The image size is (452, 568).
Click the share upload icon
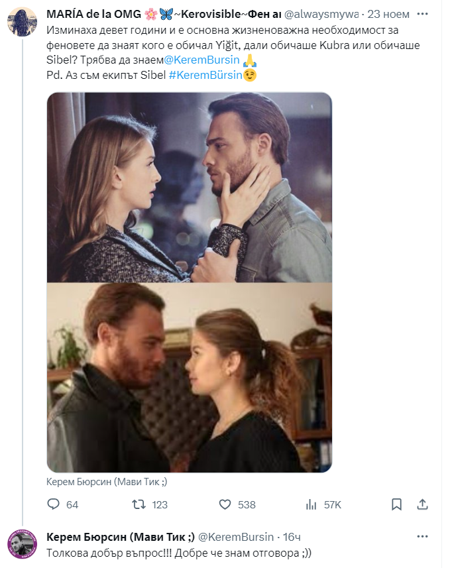point(422,504)
